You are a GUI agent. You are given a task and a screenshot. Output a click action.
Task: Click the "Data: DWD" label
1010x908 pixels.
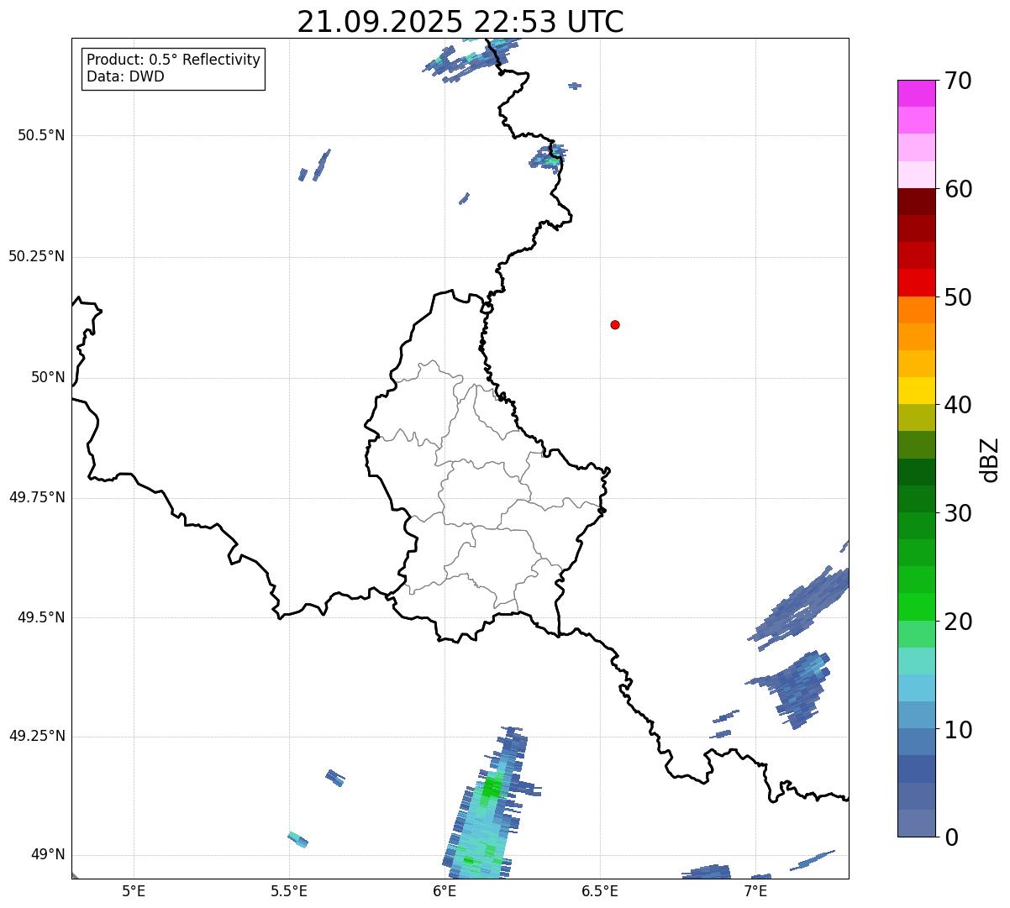pos(125,76)
